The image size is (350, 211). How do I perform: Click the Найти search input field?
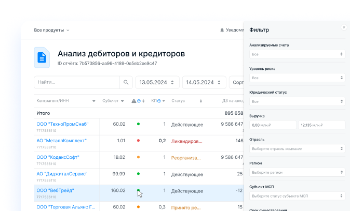coord(76,82)
